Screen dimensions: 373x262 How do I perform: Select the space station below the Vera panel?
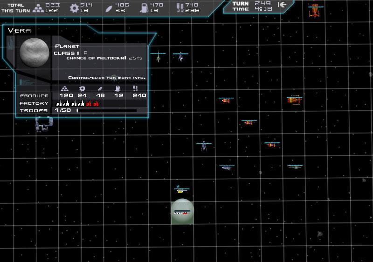coord(43,124)
